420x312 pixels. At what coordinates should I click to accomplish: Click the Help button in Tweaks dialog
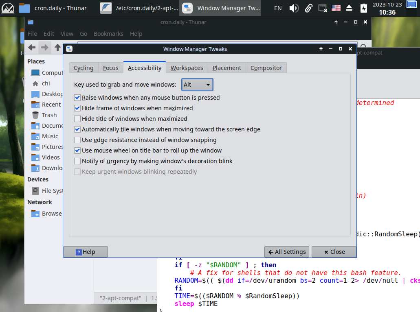[x=86, y=252]
